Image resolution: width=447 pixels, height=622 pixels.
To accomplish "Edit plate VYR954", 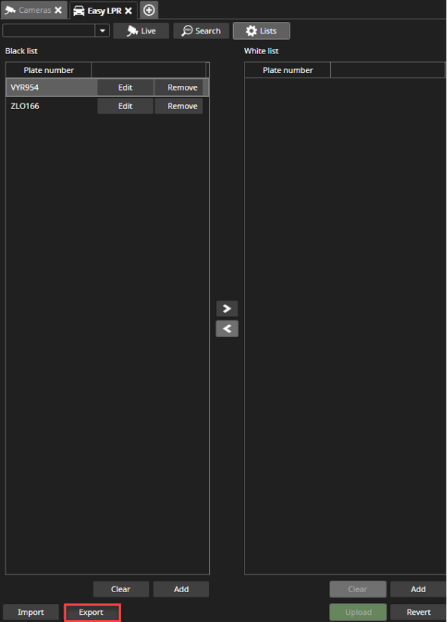I will click(x=125, y=87).
